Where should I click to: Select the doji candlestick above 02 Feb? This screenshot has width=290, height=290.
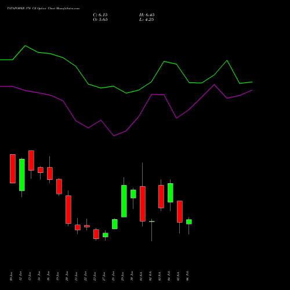click(152, 222)
